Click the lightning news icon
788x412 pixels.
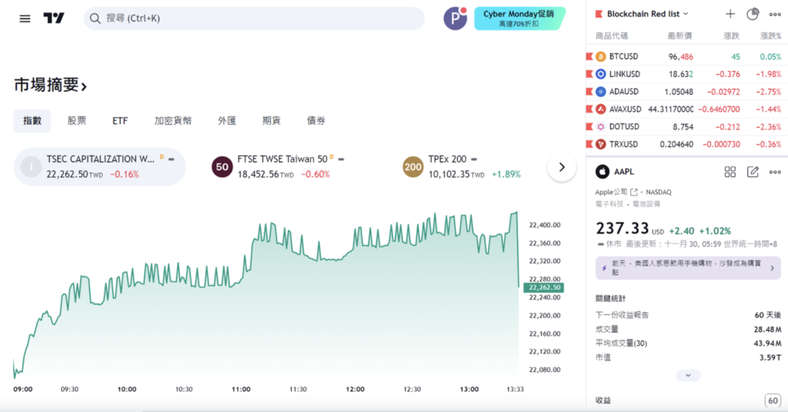pyautogui.click(x=604, y=268)
